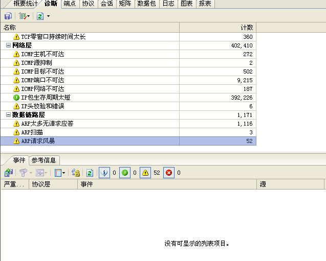This screenshot has height=261, width=326.
Task: Click the warning icon beside ICMP端口不可达
Action: click(x=16, y=80)
